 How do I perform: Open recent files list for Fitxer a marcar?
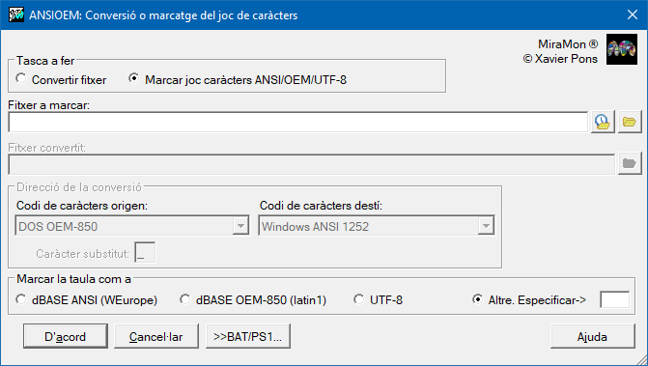603,122
